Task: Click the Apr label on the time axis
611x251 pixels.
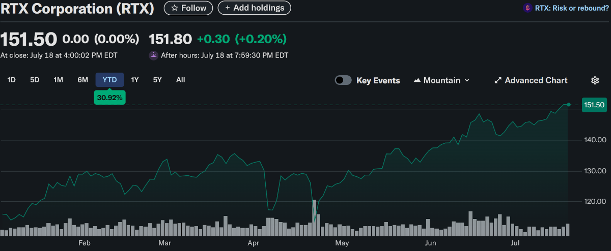Action: pos(253,243)
